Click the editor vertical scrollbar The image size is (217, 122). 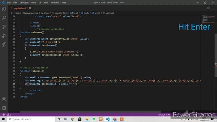click(x=216, y=55)
